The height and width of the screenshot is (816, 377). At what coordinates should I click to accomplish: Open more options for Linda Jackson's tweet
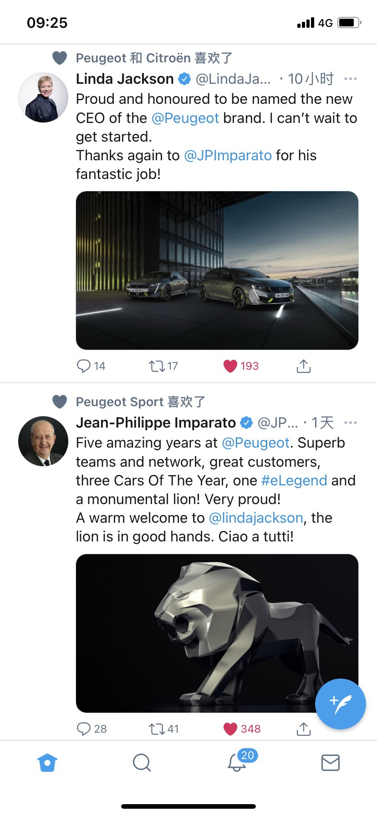tap(350, 79)
